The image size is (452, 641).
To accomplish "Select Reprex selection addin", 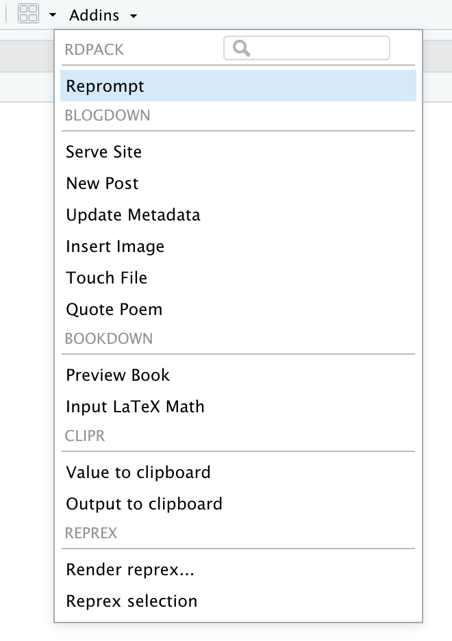I will tap(131, 601).
